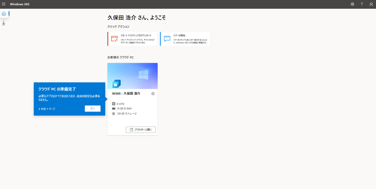Click the download icon in the left sidebar
376x189 pixels.
(x=4, y=22)
